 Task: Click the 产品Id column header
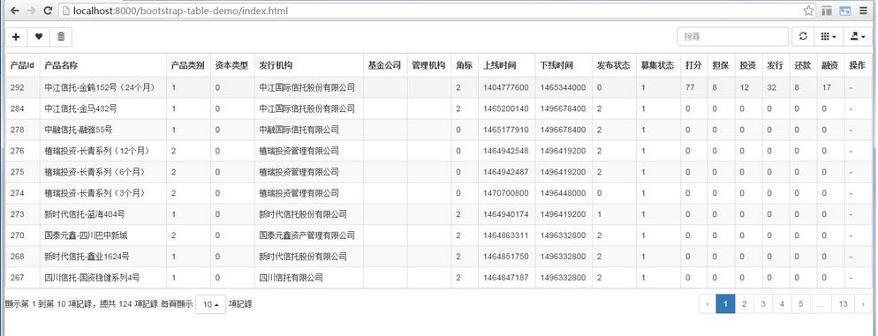22,65
